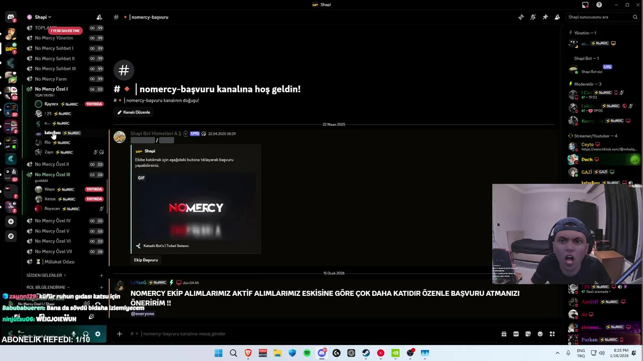Open Discover servers compass icon
The image size is (643, 361).
point(11,236)
